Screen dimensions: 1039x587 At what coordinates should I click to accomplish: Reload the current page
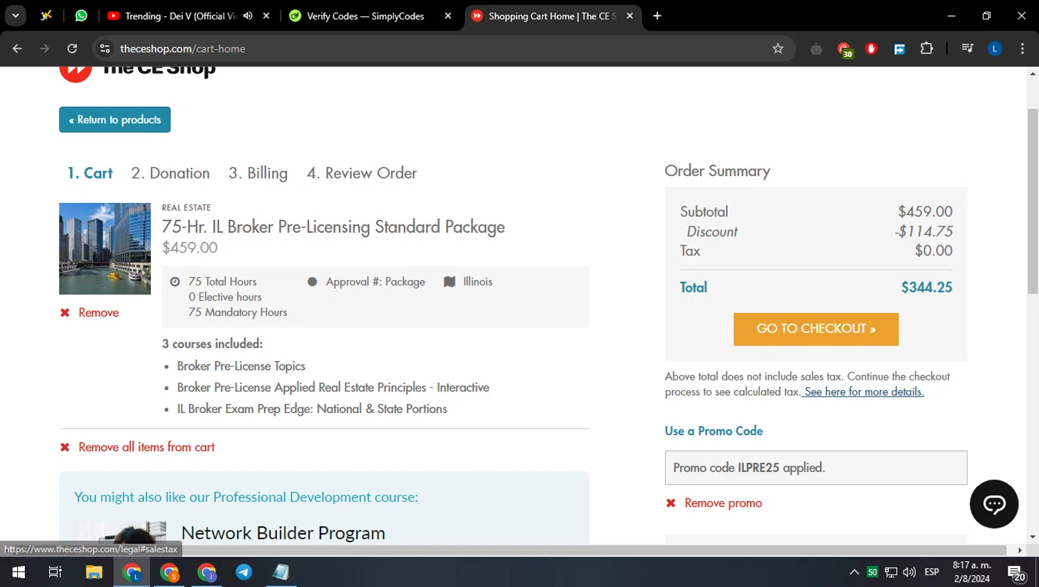pos(72,49)
